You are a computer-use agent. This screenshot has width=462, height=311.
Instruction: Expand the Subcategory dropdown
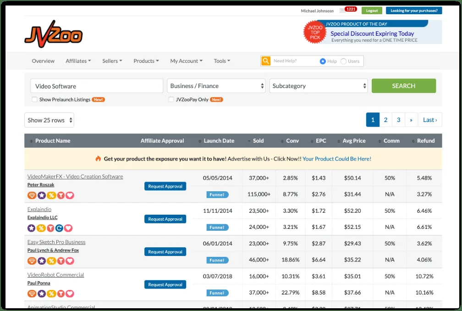point(319,86)
